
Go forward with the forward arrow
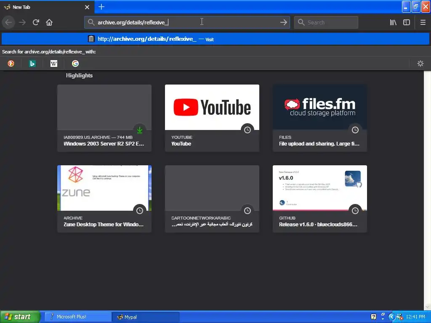click(x=22, y=22)
